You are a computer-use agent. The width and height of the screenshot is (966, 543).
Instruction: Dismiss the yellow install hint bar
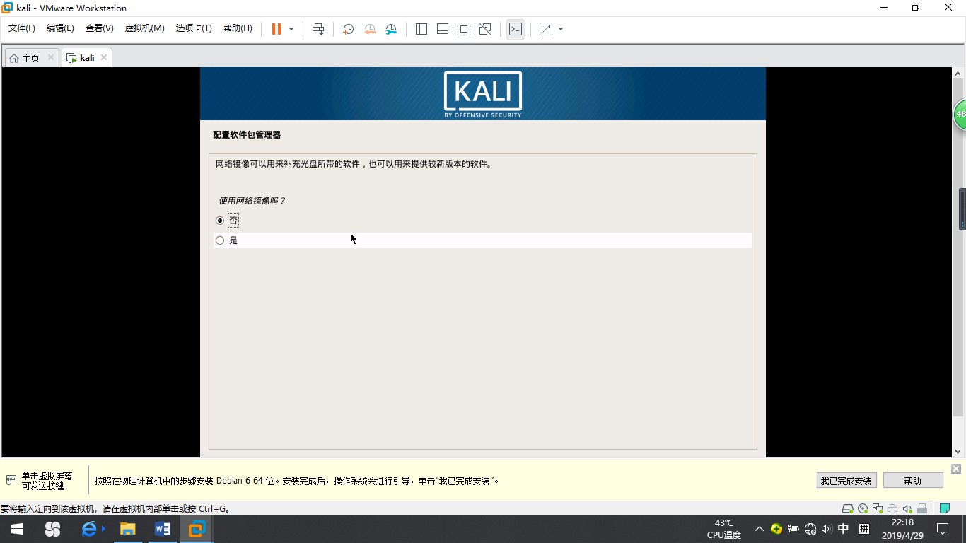coord(956,469)
